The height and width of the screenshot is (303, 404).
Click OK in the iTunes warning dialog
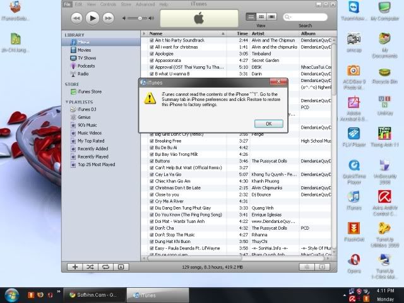coord(269,124)
